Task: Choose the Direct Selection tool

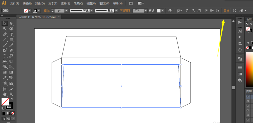Action: tap(11, 23)
